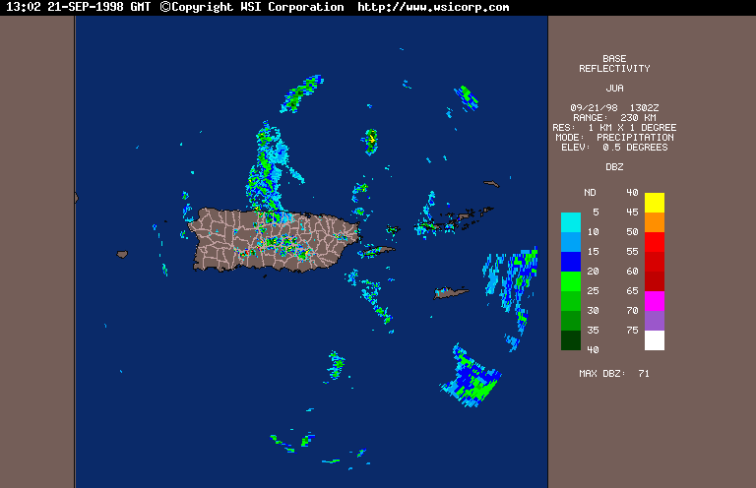
Task: Click the WSI Corporation copyright text
Action: tap(251, 7)
